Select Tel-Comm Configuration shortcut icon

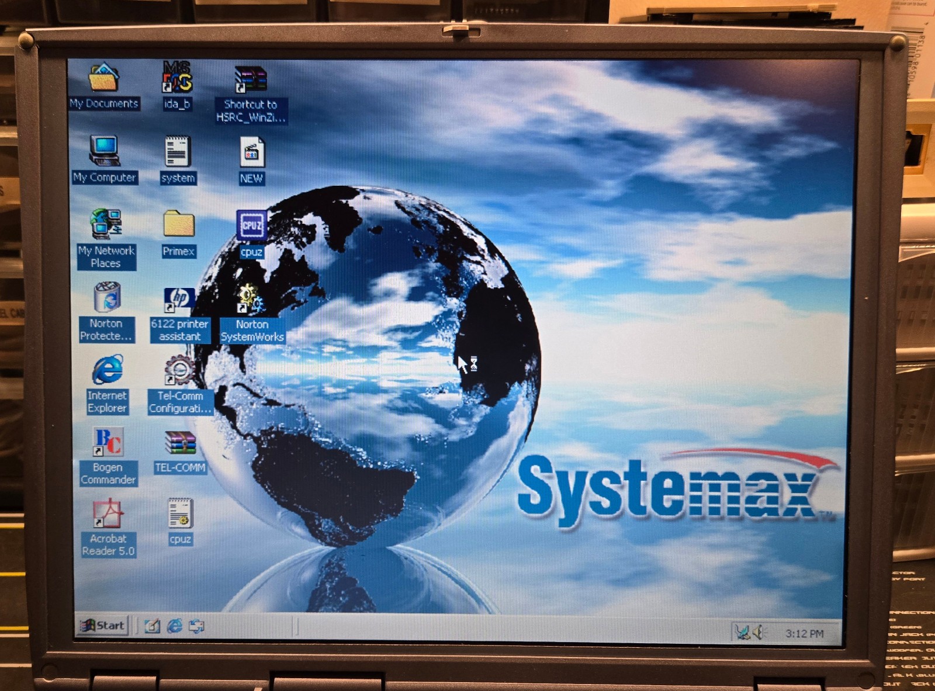tap(179, 371)
